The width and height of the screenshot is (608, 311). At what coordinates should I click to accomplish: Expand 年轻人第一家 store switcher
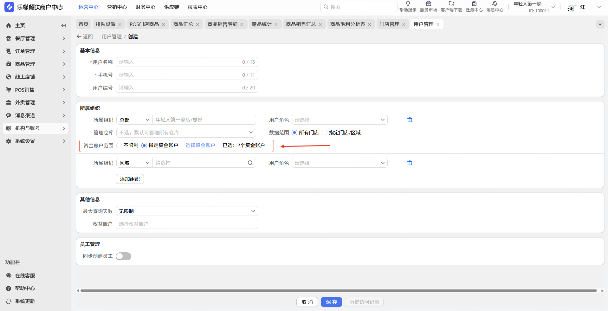[x=553, y=7]
